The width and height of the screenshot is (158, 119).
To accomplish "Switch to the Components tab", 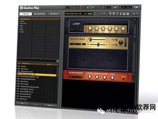I will click(x=39, y=14).
